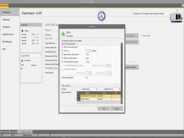Collapse the autosampler panel via its header arrow
184x138 pixels.
coord(40,55)
